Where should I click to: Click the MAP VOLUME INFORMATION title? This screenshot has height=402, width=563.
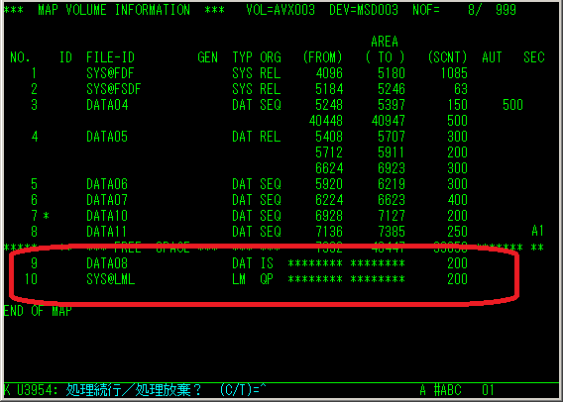click(x=114, y=10)
